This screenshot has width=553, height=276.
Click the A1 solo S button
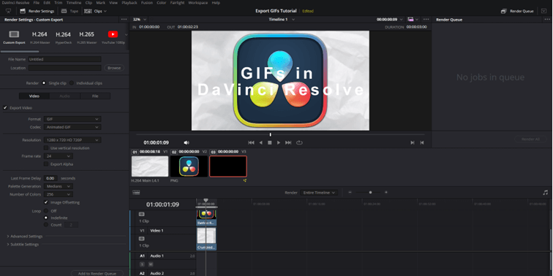[142, 264]
